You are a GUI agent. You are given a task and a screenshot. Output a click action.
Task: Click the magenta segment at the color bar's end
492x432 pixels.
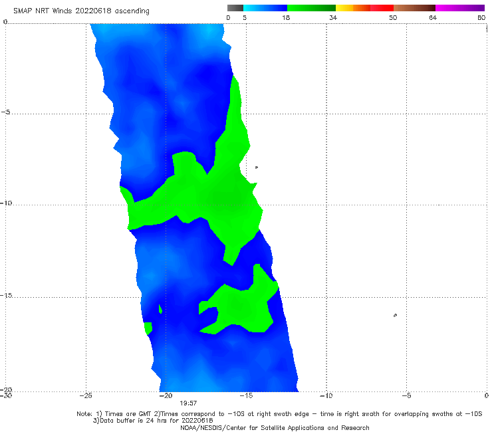click(460, 8)
